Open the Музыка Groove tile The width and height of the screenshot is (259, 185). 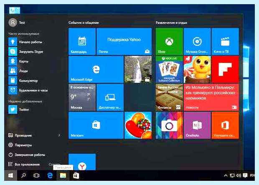pyautogui.click(x=197, y=41)
